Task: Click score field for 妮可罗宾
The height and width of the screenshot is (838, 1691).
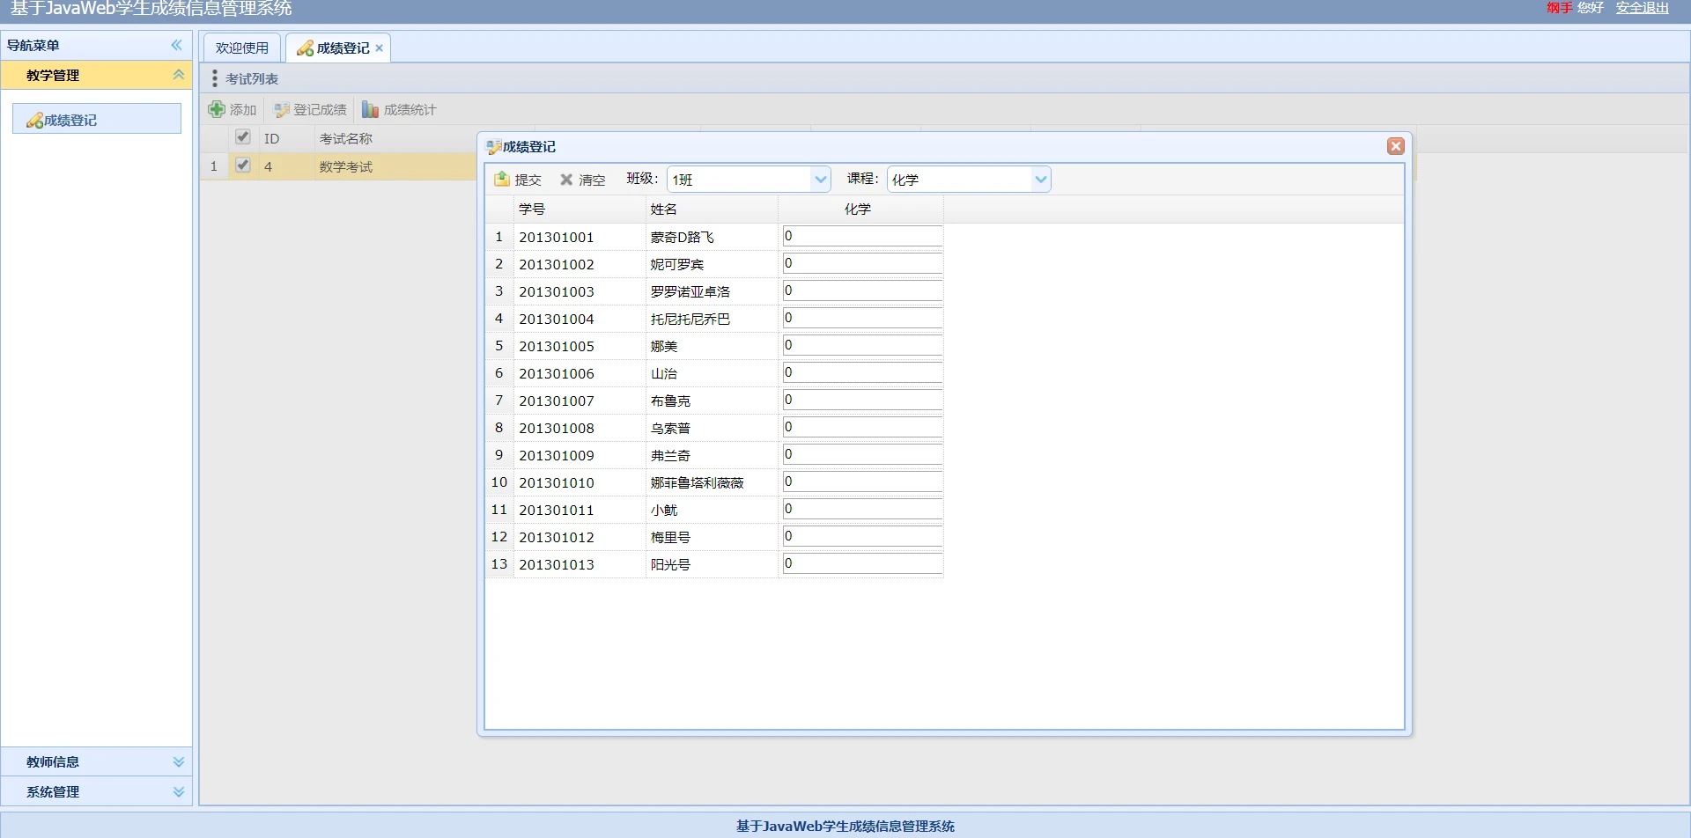Action: pos(862,263)
